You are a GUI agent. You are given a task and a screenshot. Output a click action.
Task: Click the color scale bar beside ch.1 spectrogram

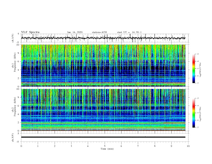194,69
